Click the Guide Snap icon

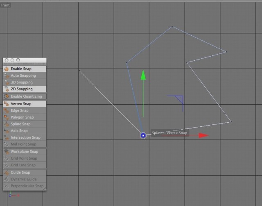tap(7, 172)
